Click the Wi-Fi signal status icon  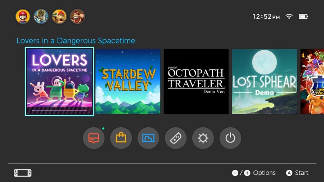tap(289, 16)
